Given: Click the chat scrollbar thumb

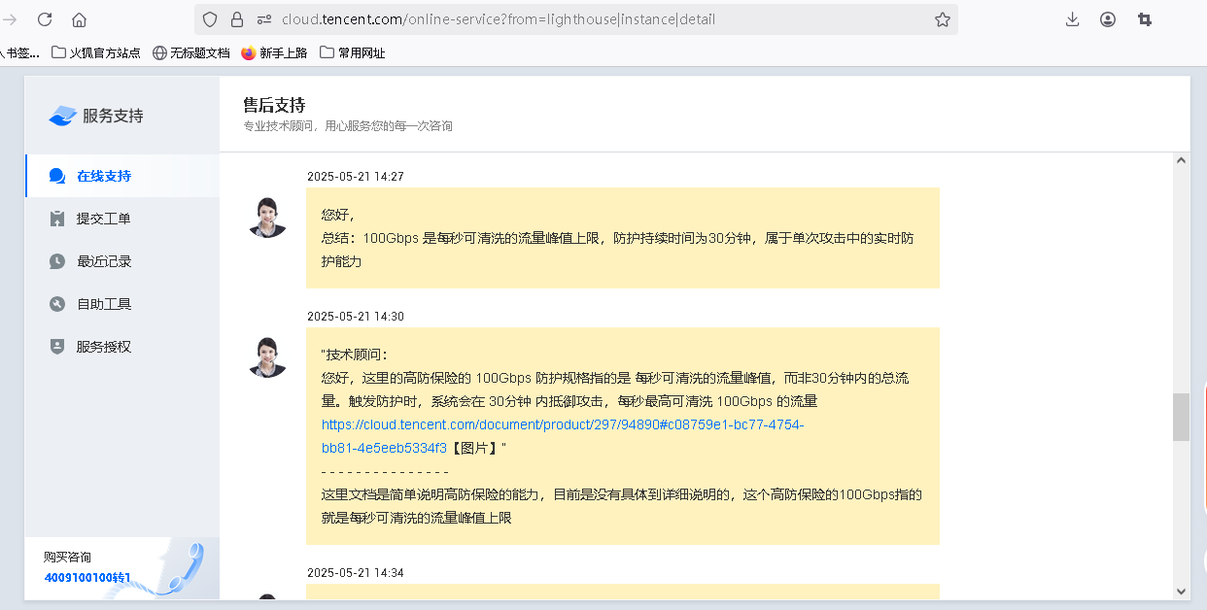Looking at the screenshot, I should point(1181,417).
